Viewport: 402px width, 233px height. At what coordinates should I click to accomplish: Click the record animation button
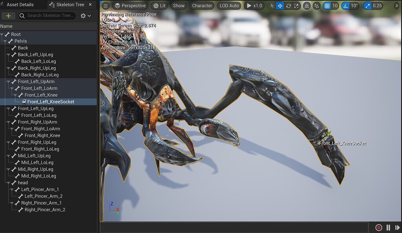(x=379, y=228)
